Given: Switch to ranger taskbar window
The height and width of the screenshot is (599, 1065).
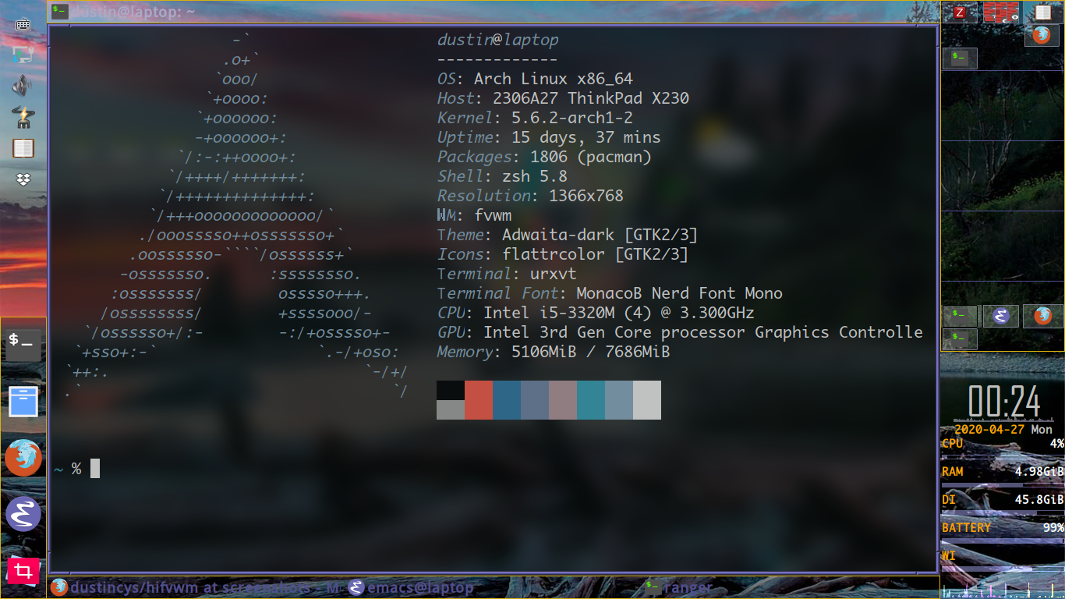Looking at the screenshot, I should (678, 587).
